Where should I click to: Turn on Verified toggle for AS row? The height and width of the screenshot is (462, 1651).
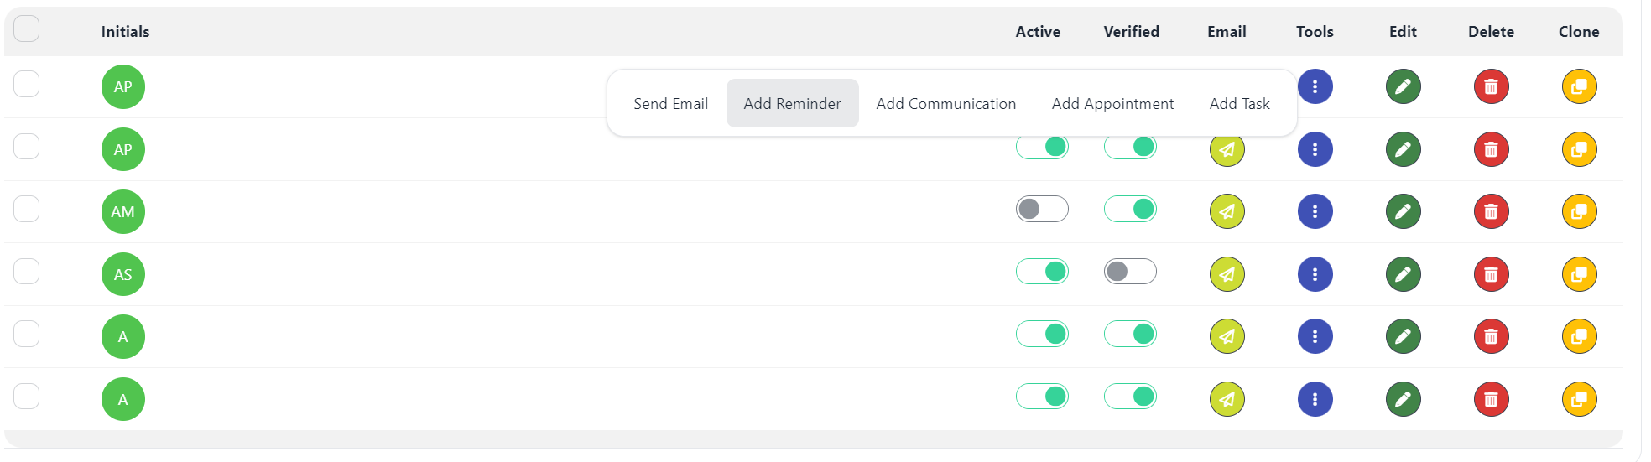1130,272
